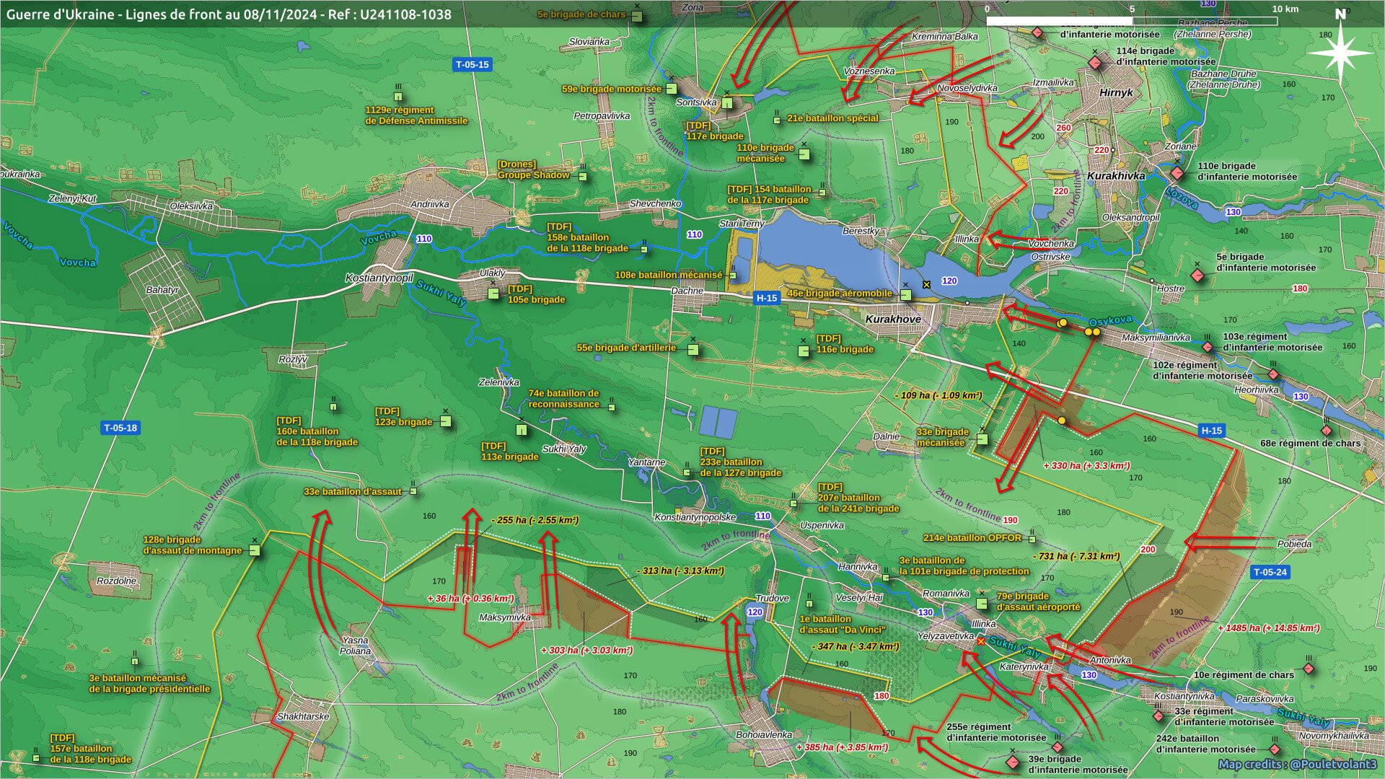Image resolution: width=1385 pixels, height=779 pixels.
Task: Select the '- 731 ha (- 7.31 km²)' annotation
Action: click(1076, 556)
